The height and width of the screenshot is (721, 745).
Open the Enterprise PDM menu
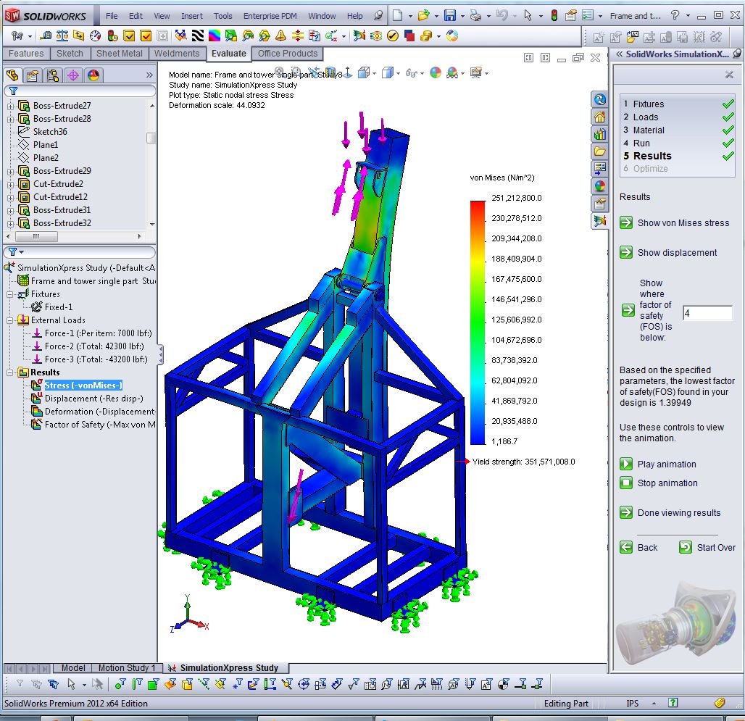click(270, 16)
